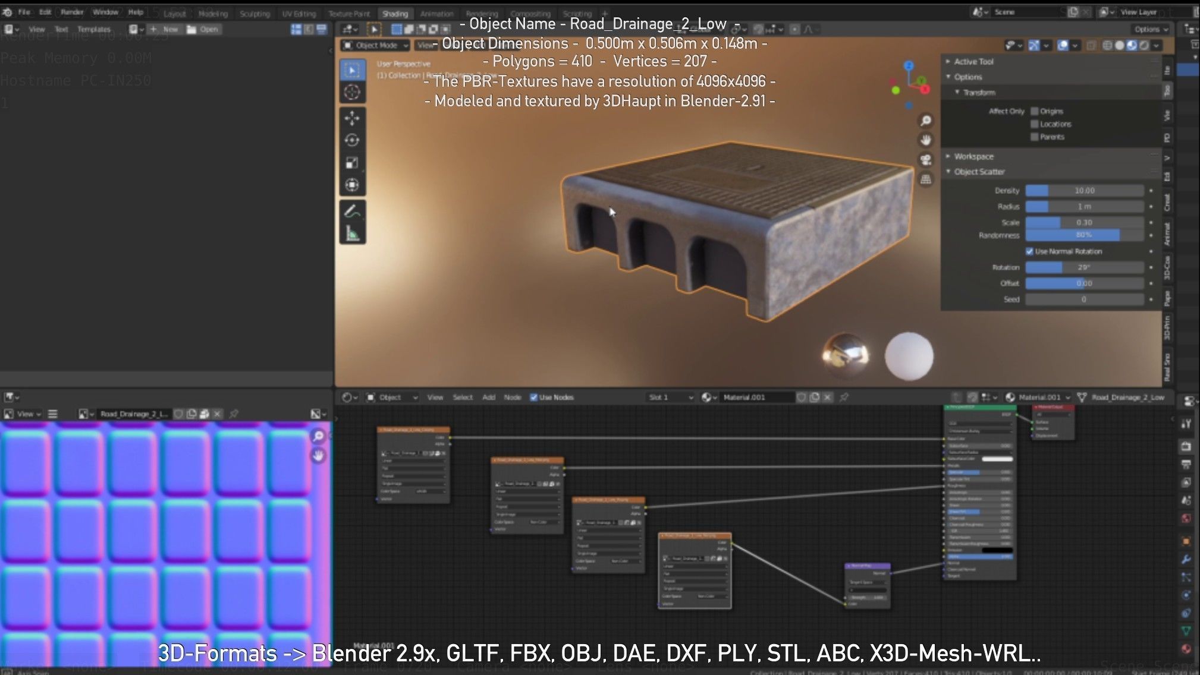Image resolution: width=1200 pixels, height=675 pixels.
Task: Select the 3D Cursor tool
Action: [352, 92]
